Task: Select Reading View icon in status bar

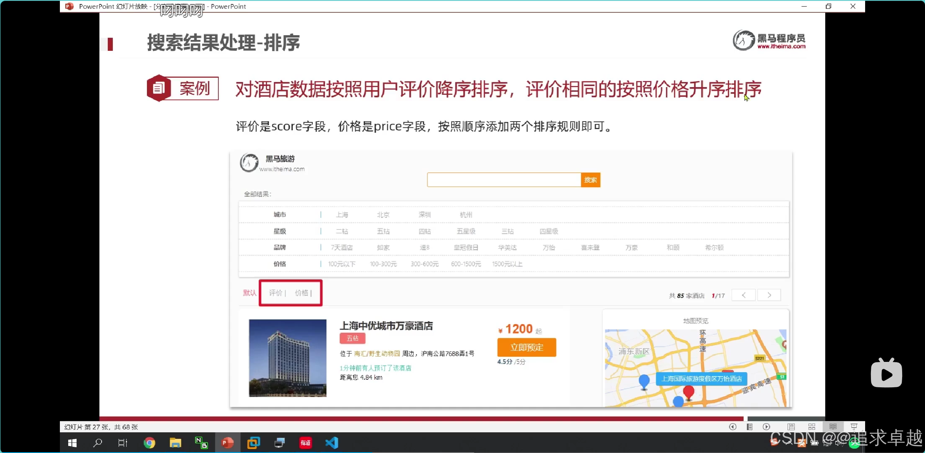Action: pos(833,427)
